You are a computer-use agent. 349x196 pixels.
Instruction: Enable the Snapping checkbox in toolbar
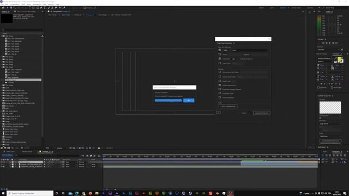click(85, 8)
